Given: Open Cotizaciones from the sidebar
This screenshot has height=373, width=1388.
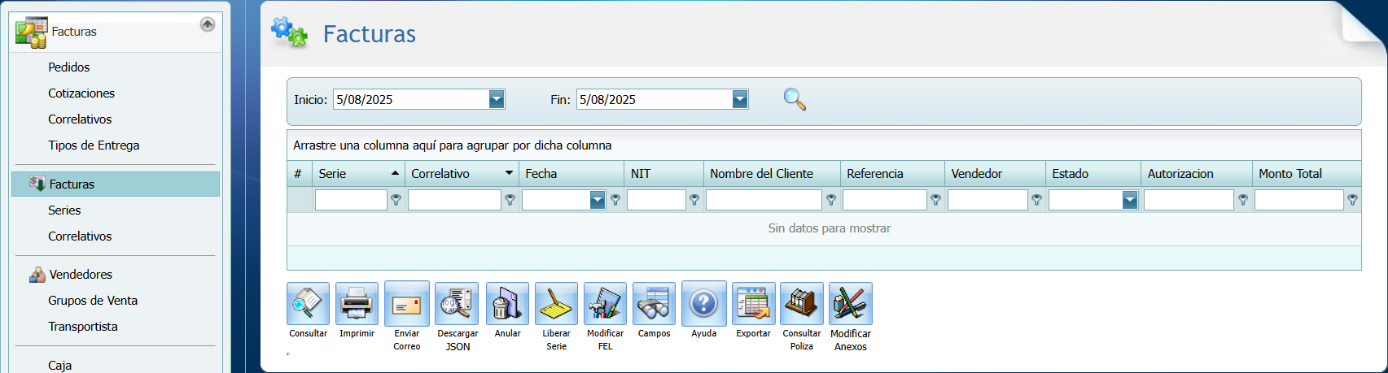Looking at the screenshot, I should click(x=81, y=93).
